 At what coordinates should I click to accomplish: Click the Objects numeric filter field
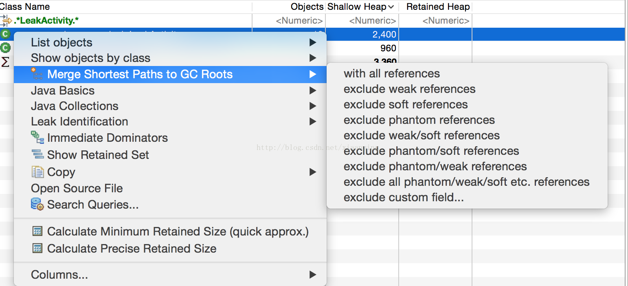coord(299,20)
